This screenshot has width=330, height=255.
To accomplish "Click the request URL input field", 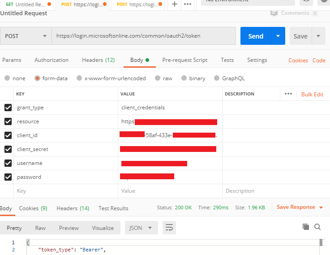I will (143, 36).
